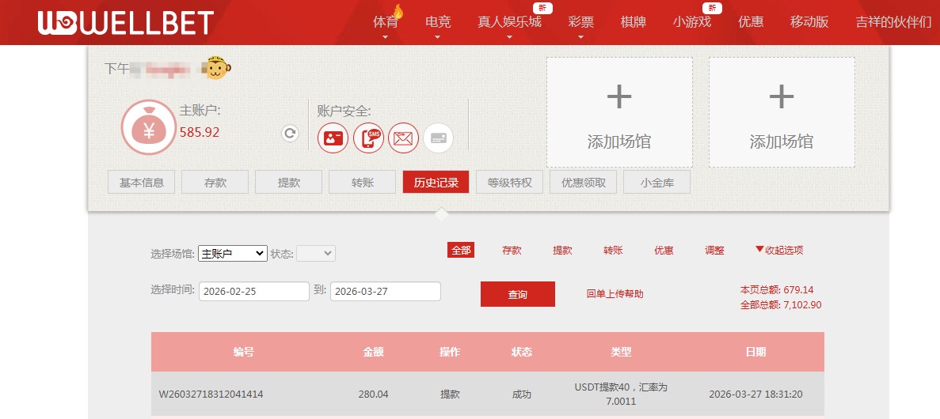Filter records by 转账
940x419 pixels.
click(613, 250)
